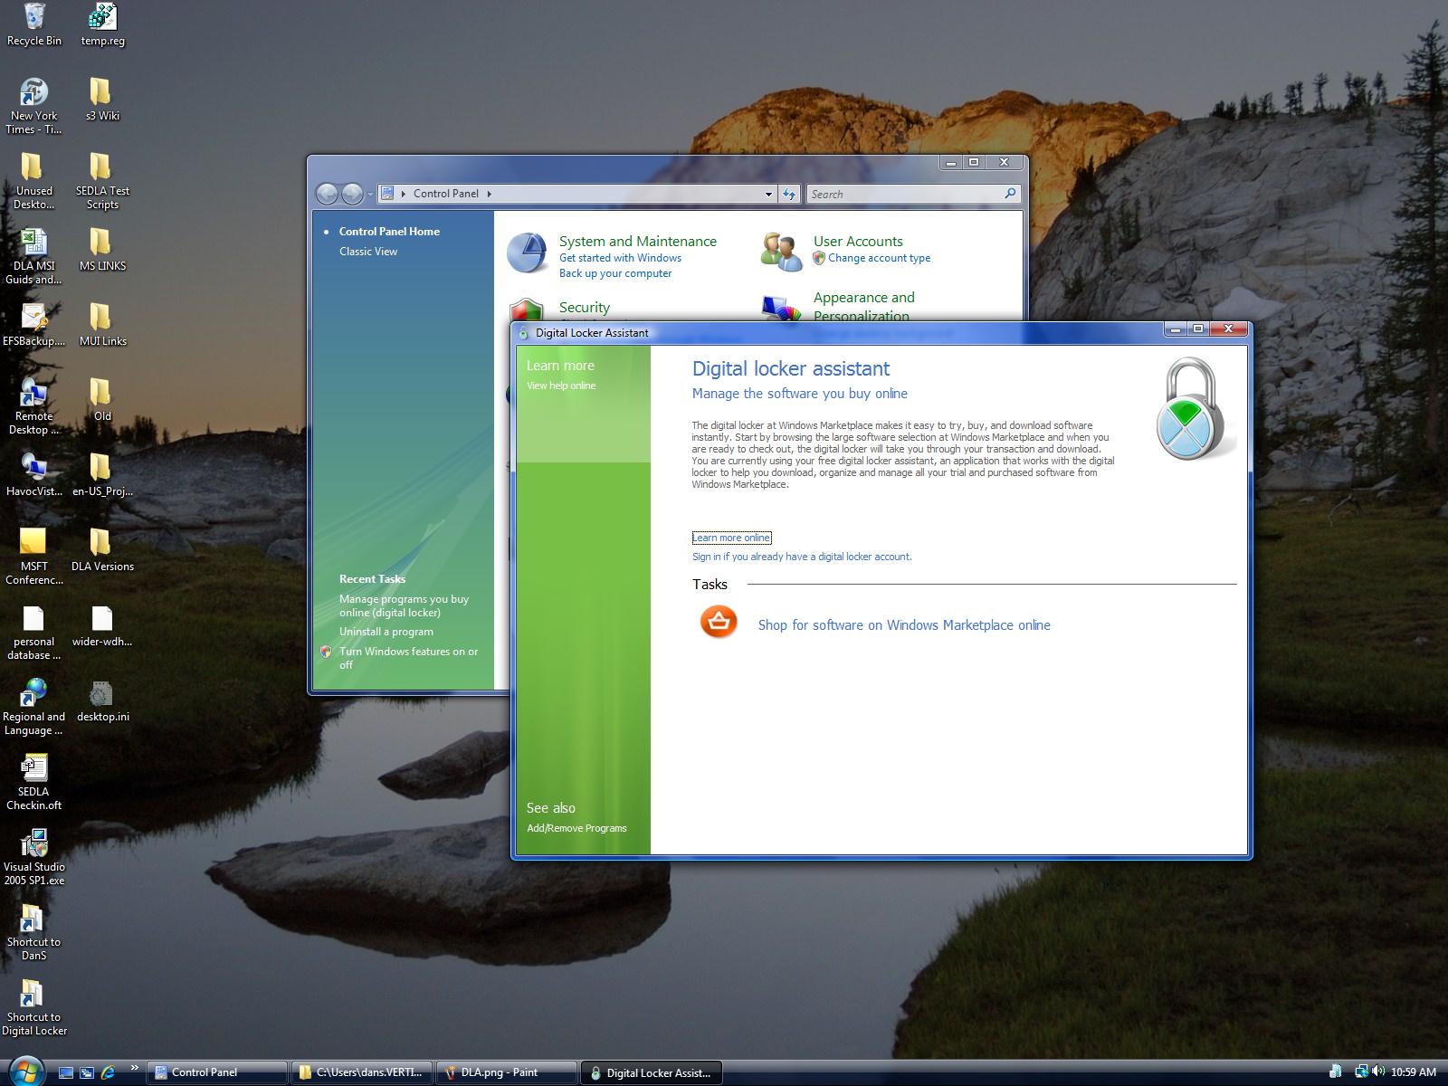Click the Back arrow in Control Panel
The width and height of the screenshot is (1448, 1086).
point(327,194)
